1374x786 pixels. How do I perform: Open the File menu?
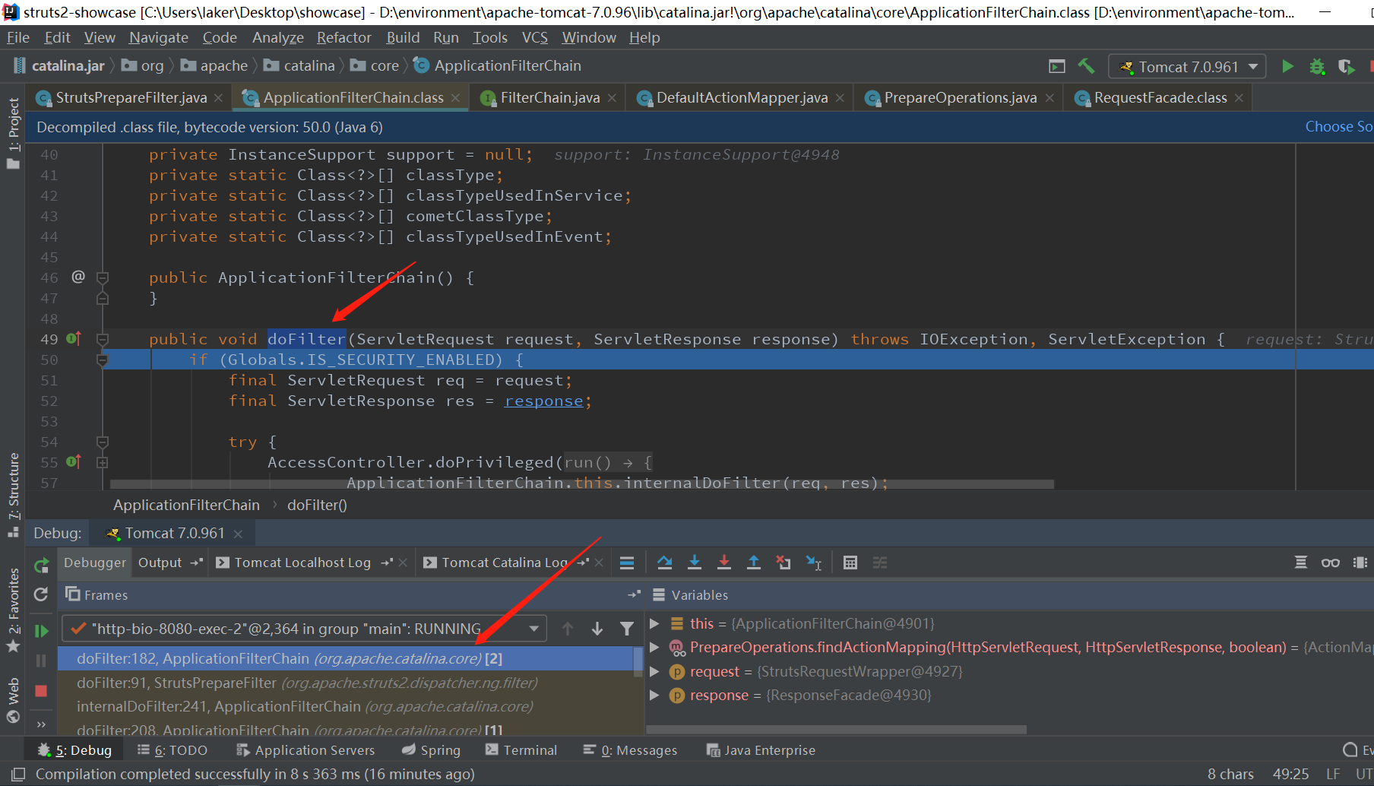tap(17, 37)
